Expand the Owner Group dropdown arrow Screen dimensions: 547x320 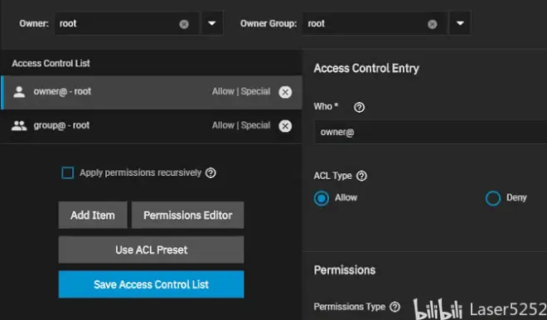460,23
